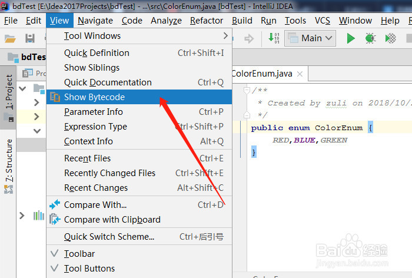Open the Refactor menu

pos(207,21)
